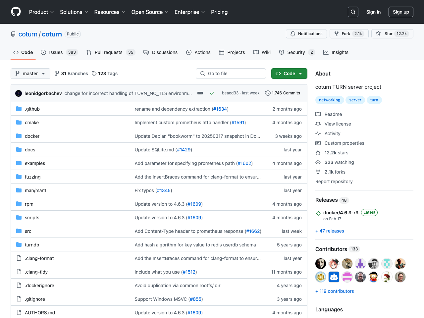Click the server topic tag
Viewport: 424px width, 318px height.
(x=355, y=100)
